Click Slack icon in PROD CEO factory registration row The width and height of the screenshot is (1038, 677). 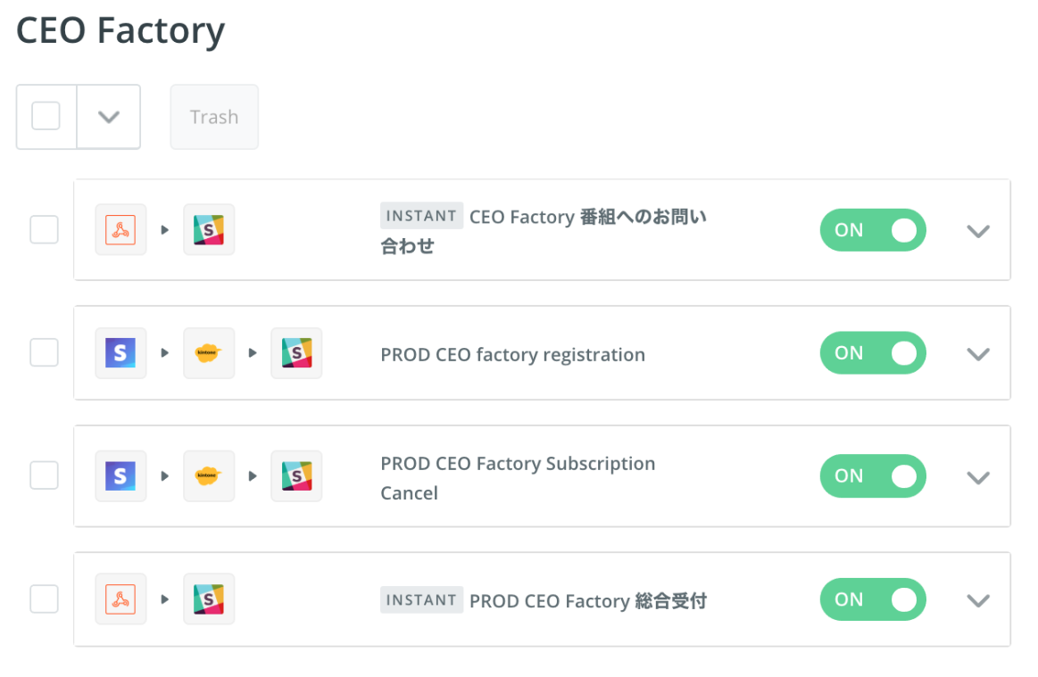click(296, 352)
